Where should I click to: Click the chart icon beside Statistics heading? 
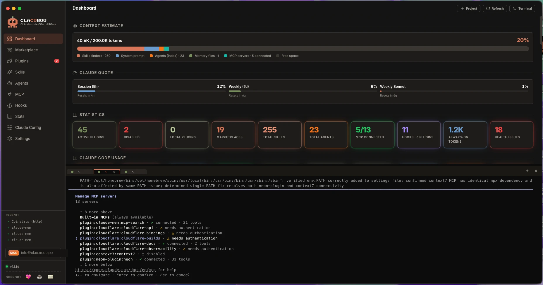[x=75, y=115]
